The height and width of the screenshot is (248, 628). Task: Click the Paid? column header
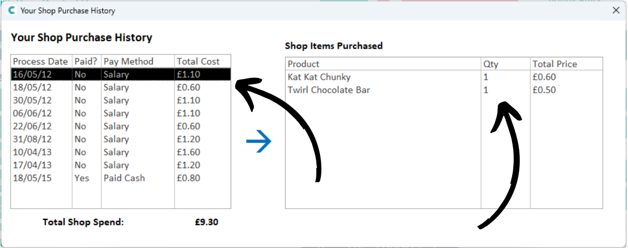tap(87, 61)
